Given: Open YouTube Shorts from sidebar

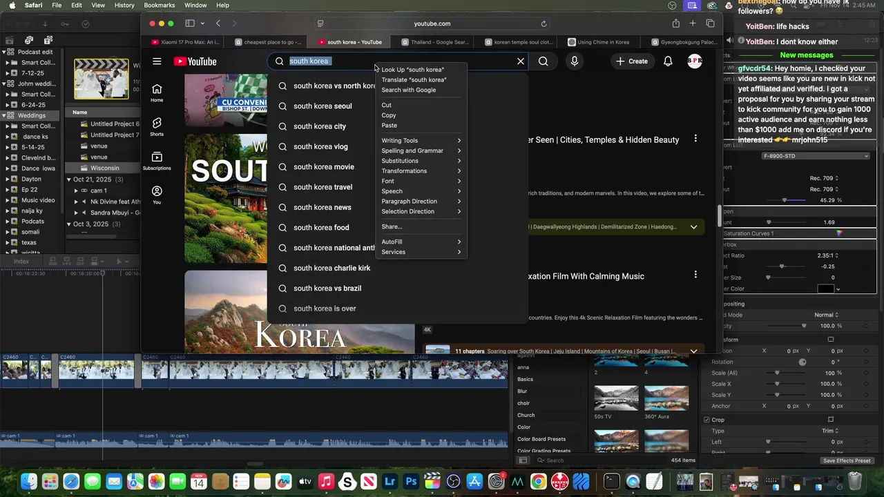Looking at the screenshot, I should click(x=157, y=127).
